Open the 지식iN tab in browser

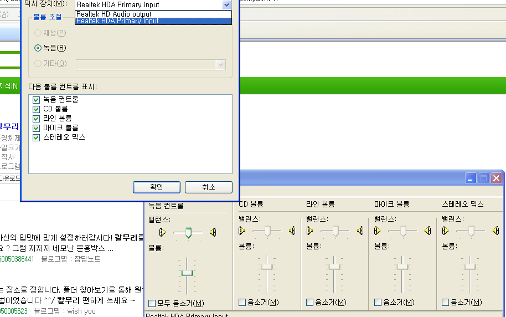click(x=9, y=86)
